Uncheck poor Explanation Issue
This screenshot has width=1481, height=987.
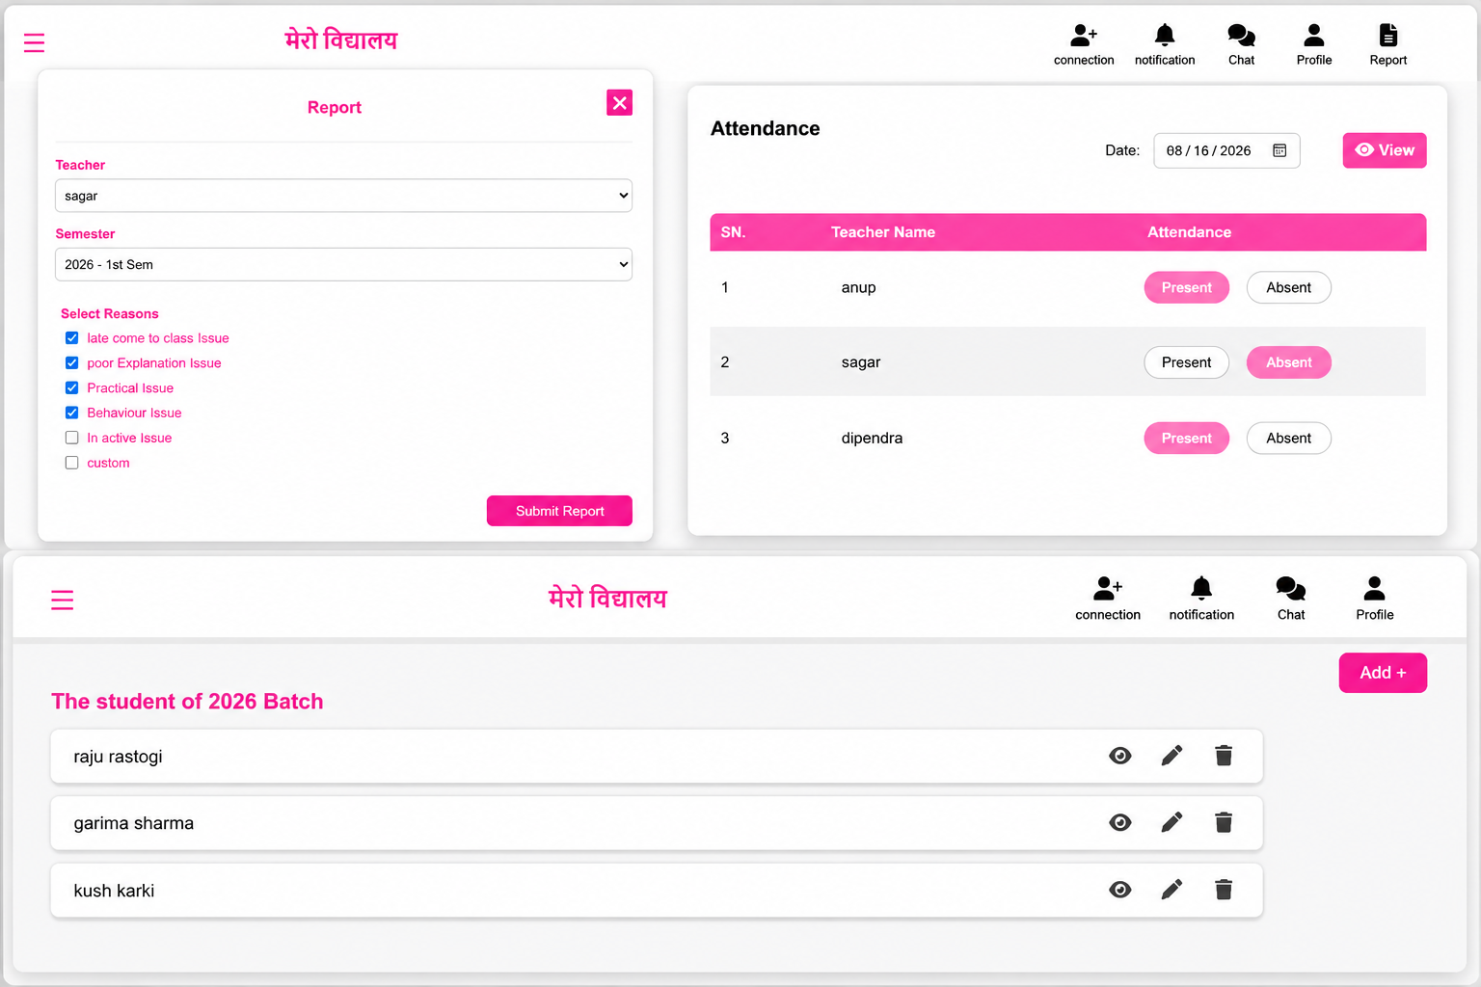(71, 363)
